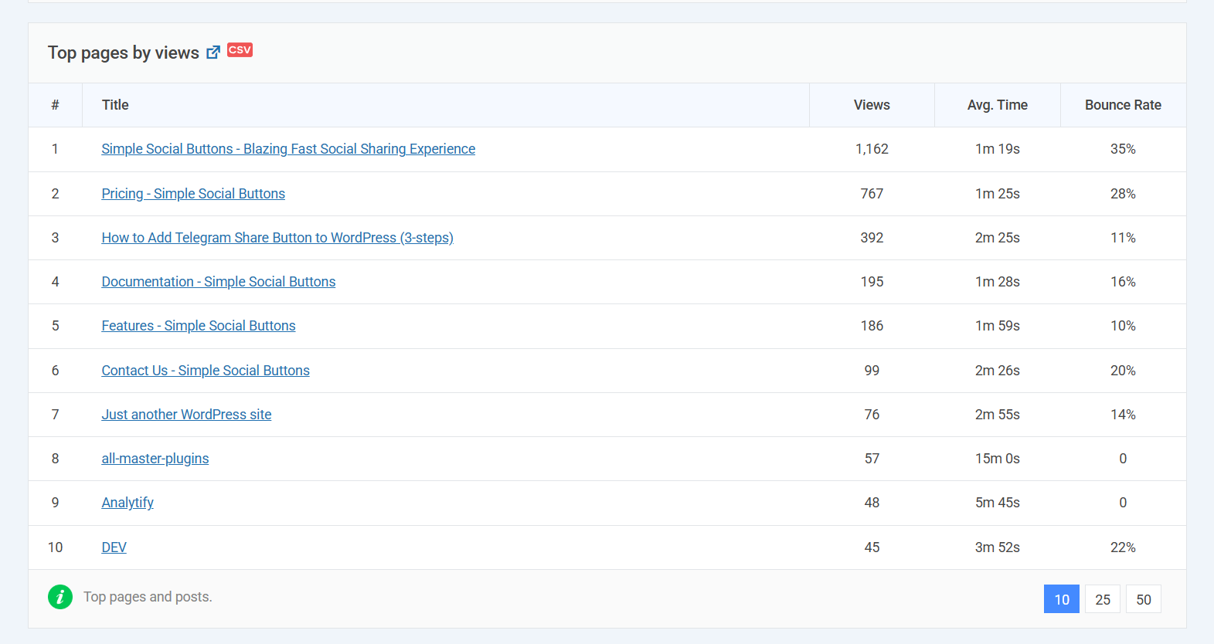Select the 2m 25s average time
The height and width of the screenshot is (644, 1214).
998,238
